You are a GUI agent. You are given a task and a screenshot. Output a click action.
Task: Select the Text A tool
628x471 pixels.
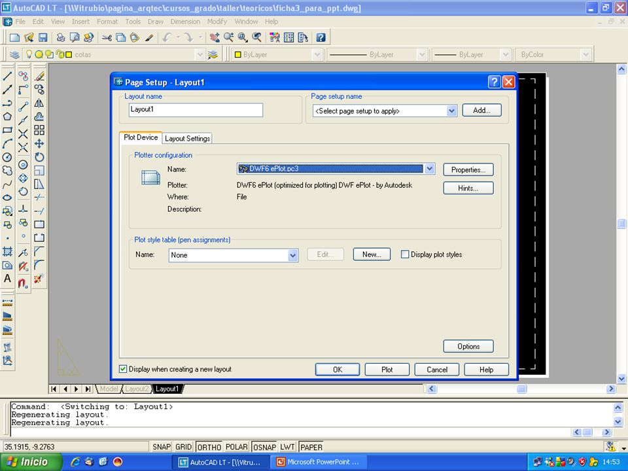7,279
